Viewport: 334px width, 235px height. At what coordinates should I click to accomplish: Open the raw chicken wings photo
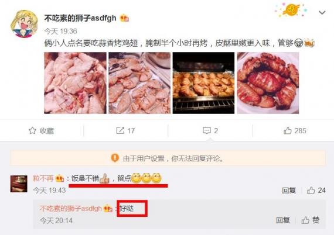pos(75,83)
